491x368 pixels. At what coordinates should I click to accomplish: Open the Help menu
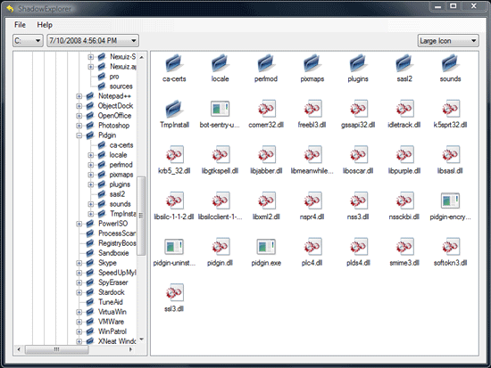pyautogui.click(x=45, y=25)
